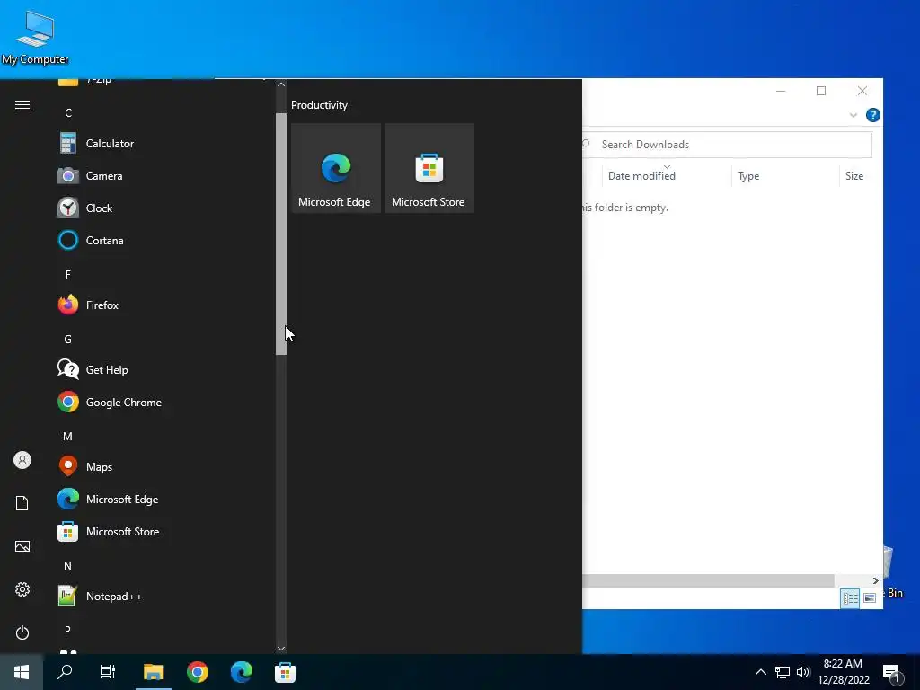
Task: Sort by Type column in Explorer
Action: [785, 175]
